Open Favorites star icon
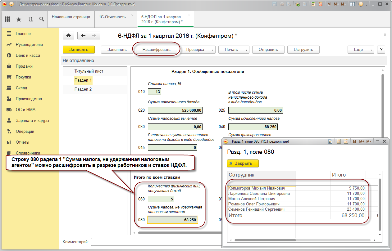392x251 pixels. pyautogui.click(x=19, y=19)
